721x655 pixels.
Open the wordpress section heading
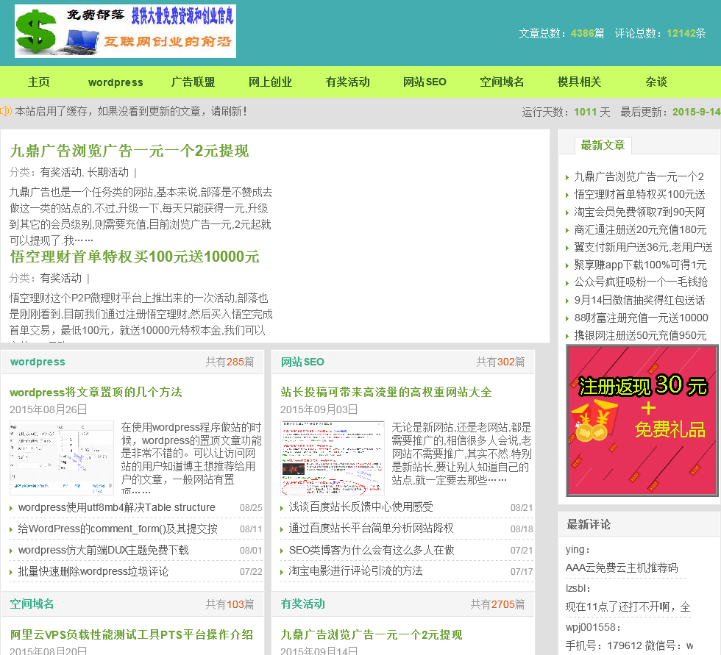click(38, 362)
